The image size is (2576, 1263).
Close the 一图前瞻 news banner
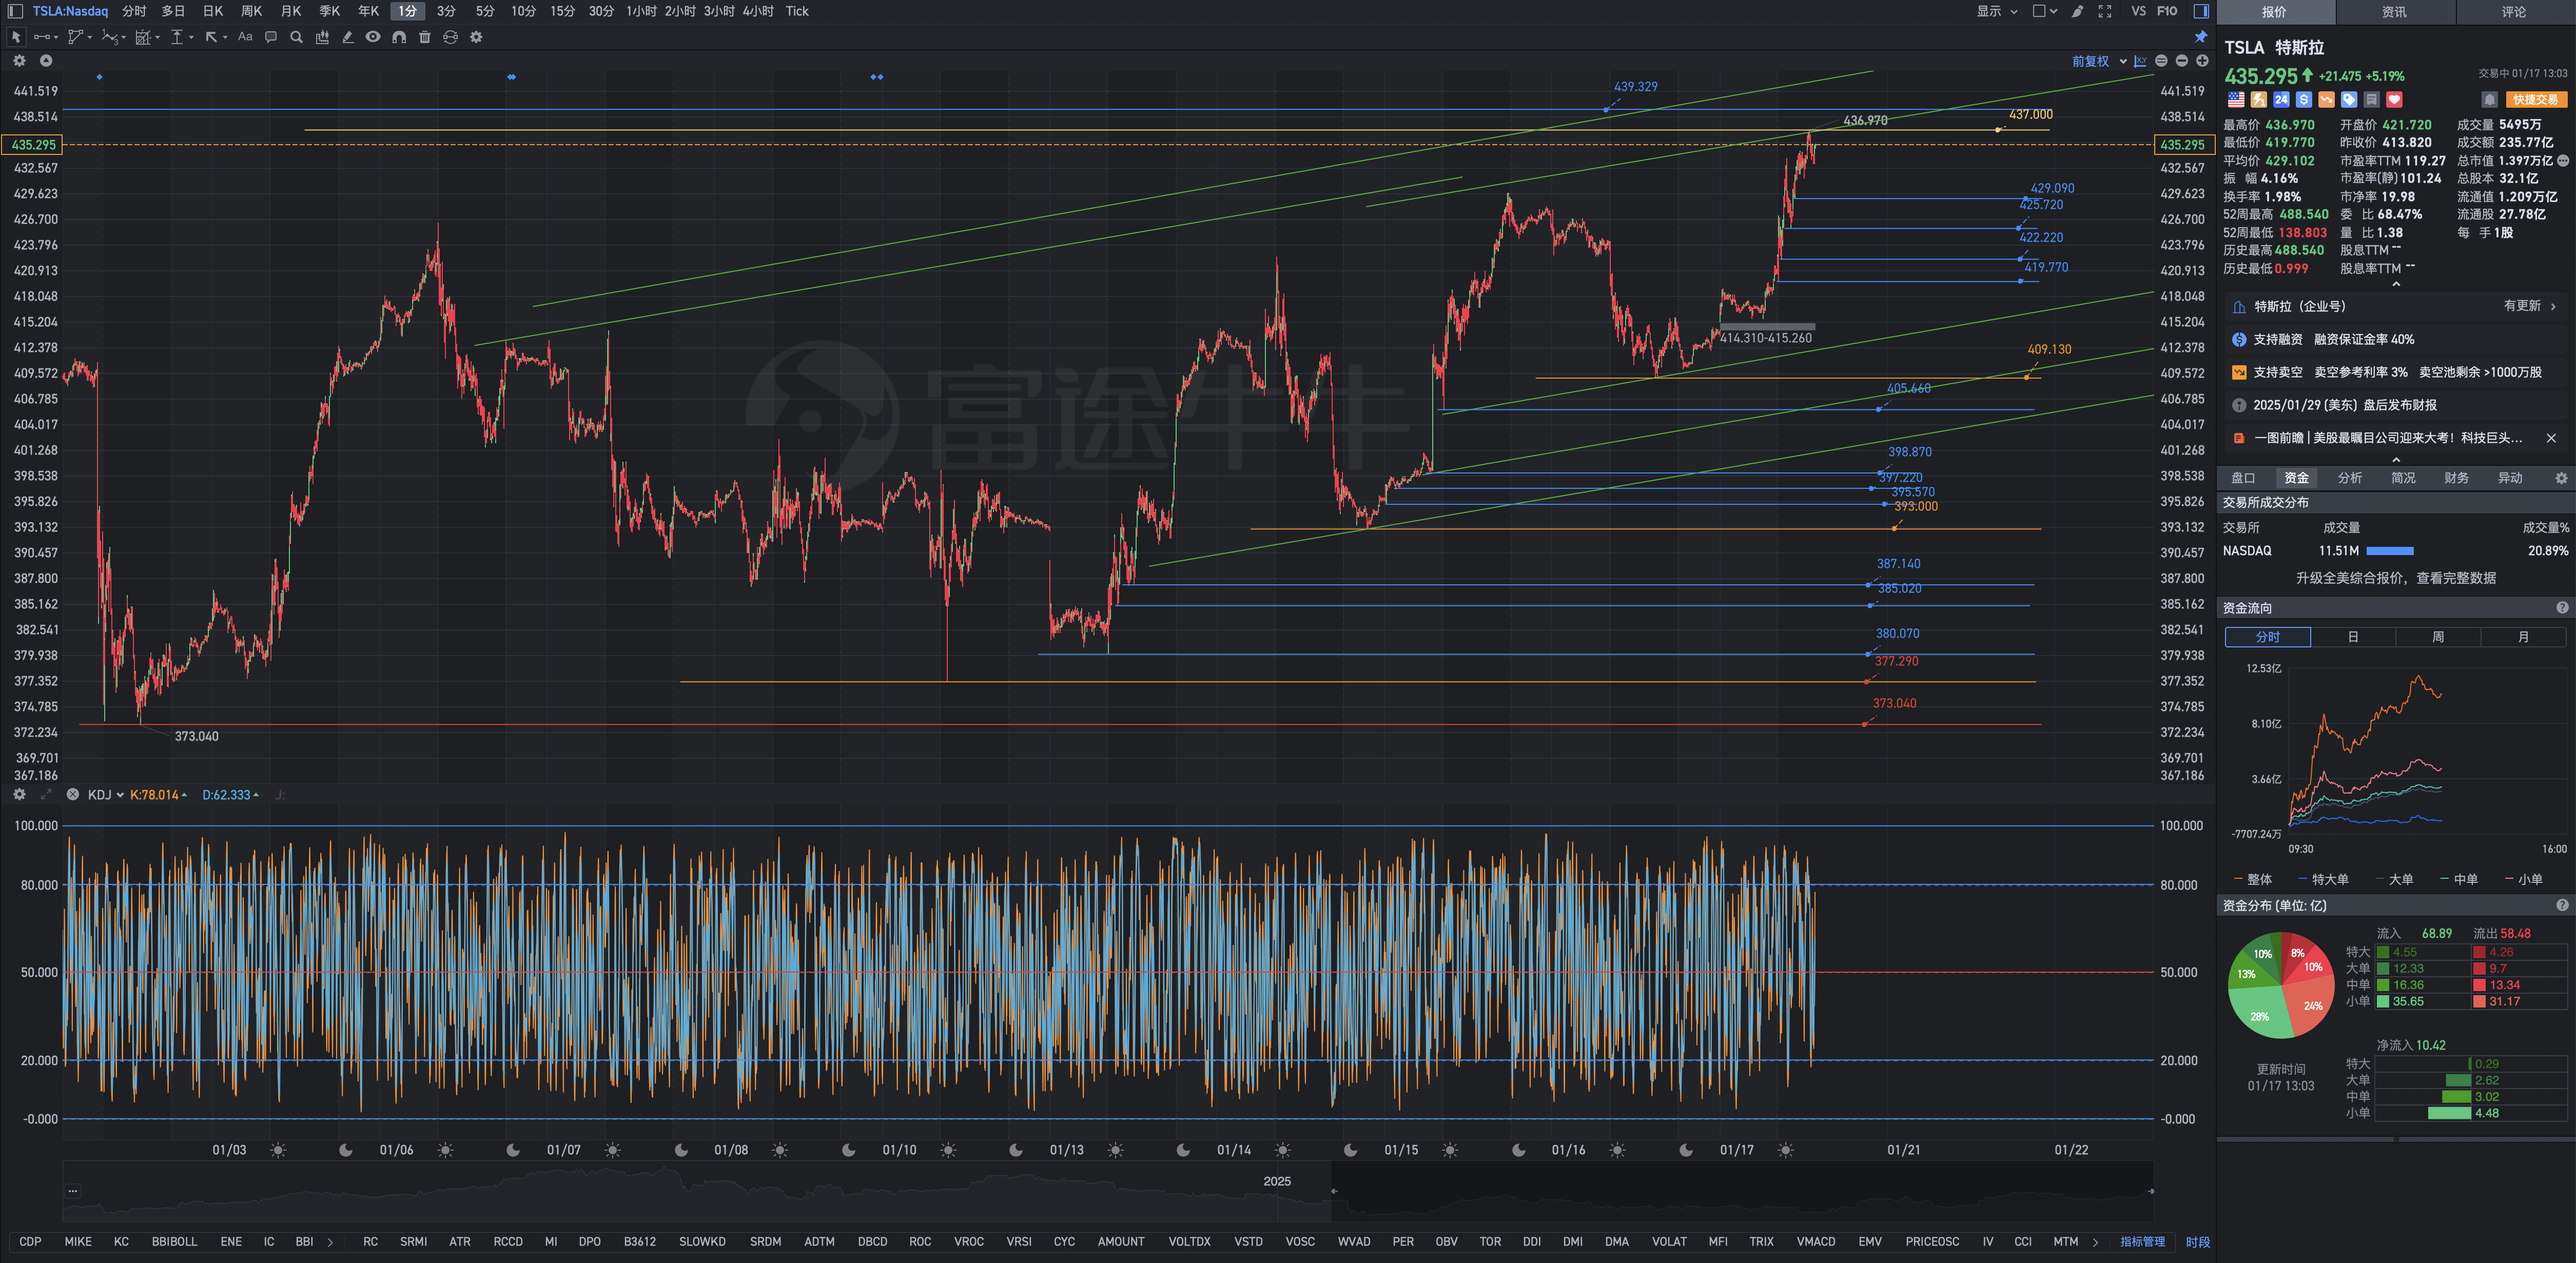point(2551,438)
